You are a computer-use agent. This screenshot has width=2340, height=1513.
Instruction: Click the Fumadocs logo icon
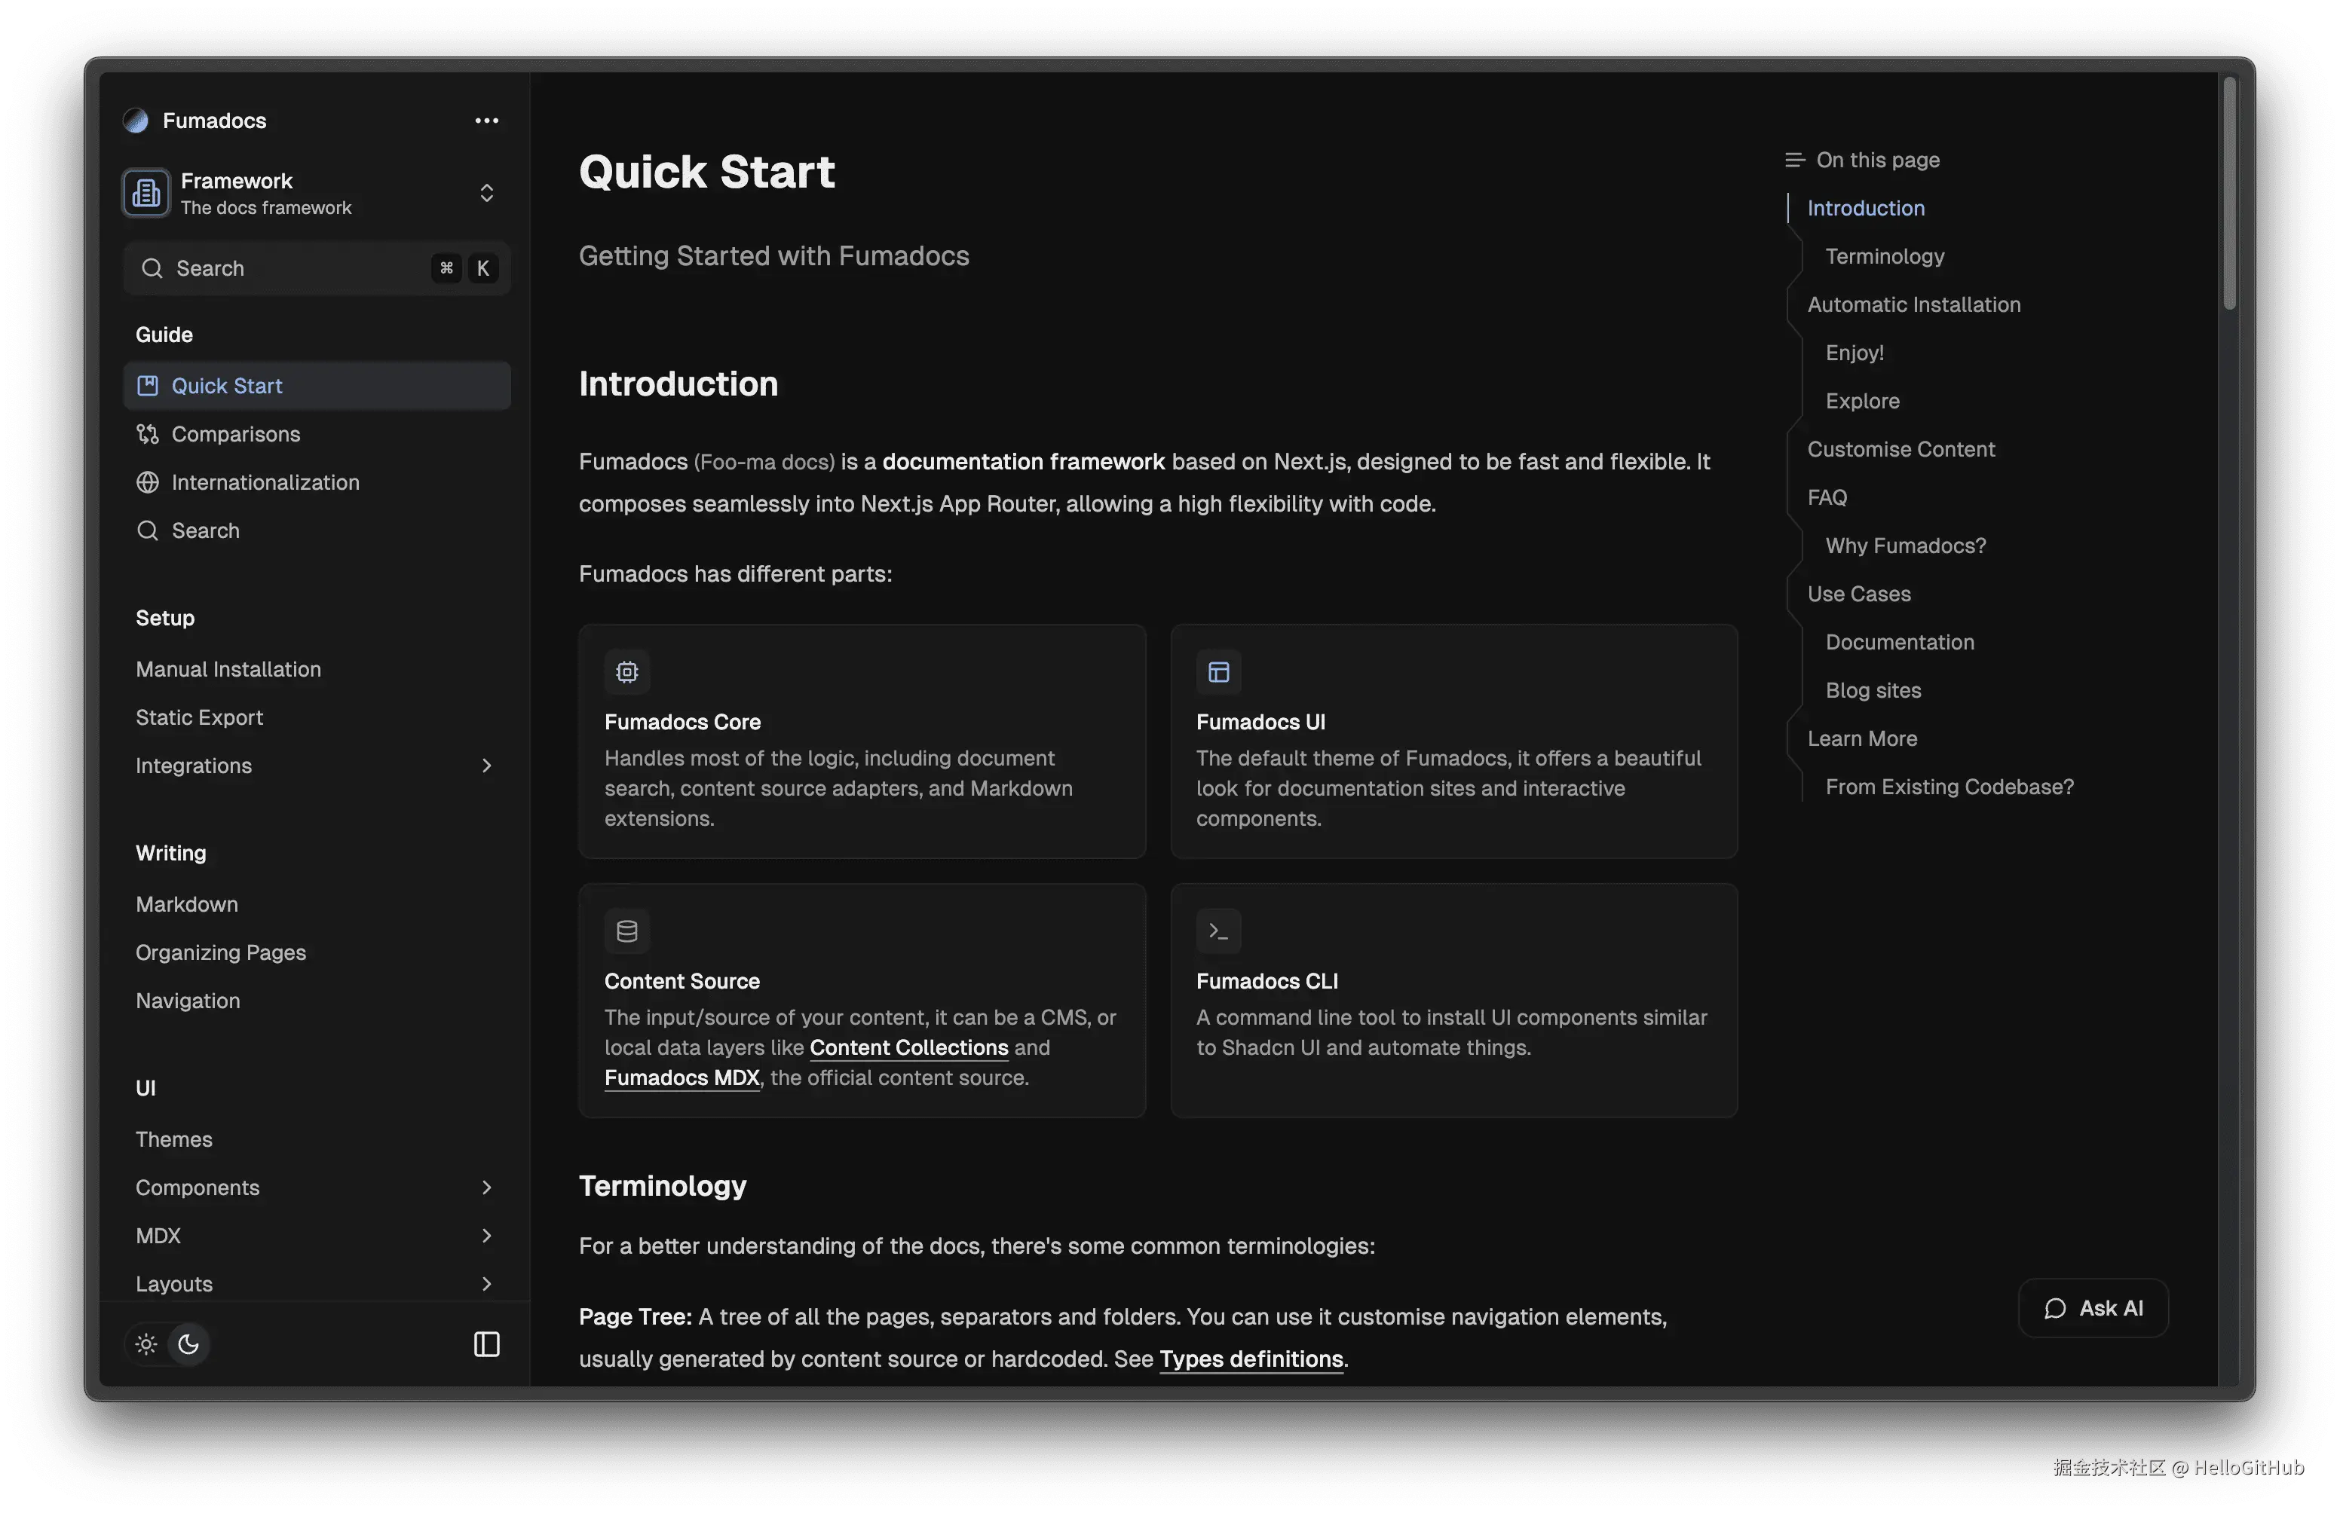pos(136,120)
